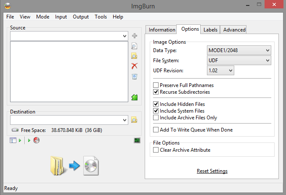Switch to the Labels tab
The image size is (286, 195).
coord(210,29)
